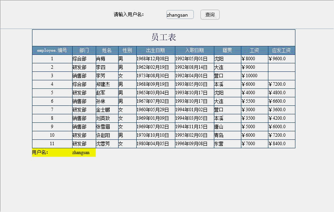The height and width of the screenshot is (212, 334).
Task: Click hire date 1994年03月05日
Action: [194, 118]
